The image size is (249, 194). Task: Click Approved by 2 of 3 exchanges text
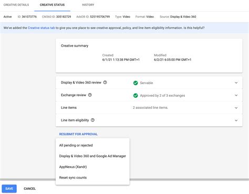(162, 96)
